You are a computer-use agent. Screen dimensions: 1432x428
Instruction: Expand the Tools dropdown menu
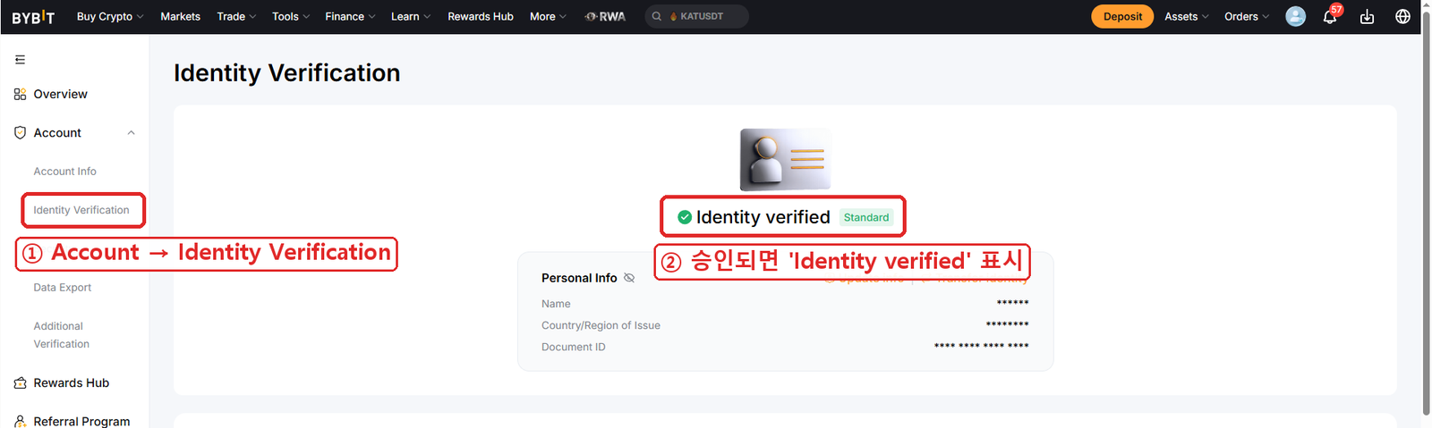(291, 16)
